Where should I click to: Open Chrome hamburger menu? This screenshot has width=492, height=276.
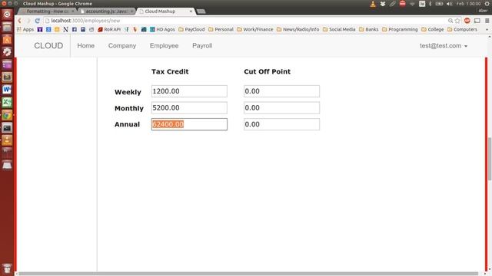point(487,21)
